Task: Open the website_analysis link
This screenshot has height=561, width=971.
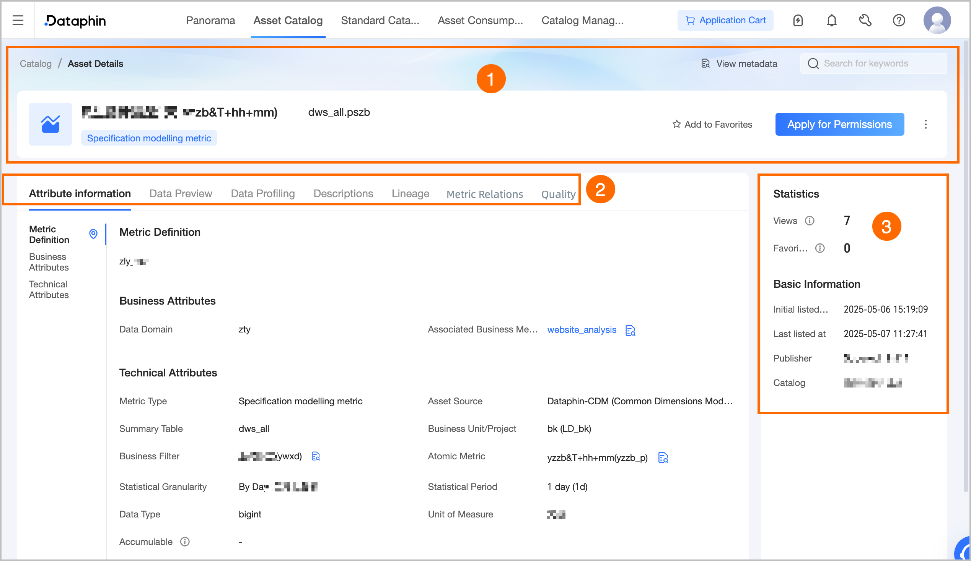Action: 582,330
